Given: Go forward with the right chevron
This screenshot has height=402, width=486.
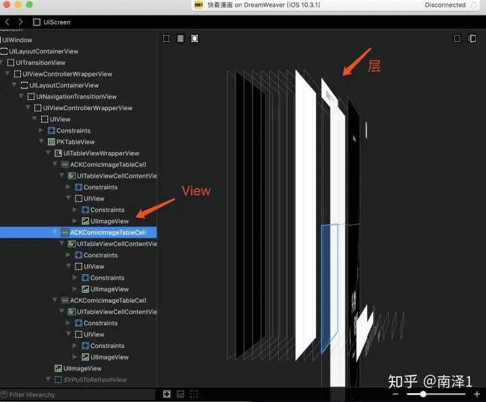Looking at the screenshot, I should (x=20, y=22).
